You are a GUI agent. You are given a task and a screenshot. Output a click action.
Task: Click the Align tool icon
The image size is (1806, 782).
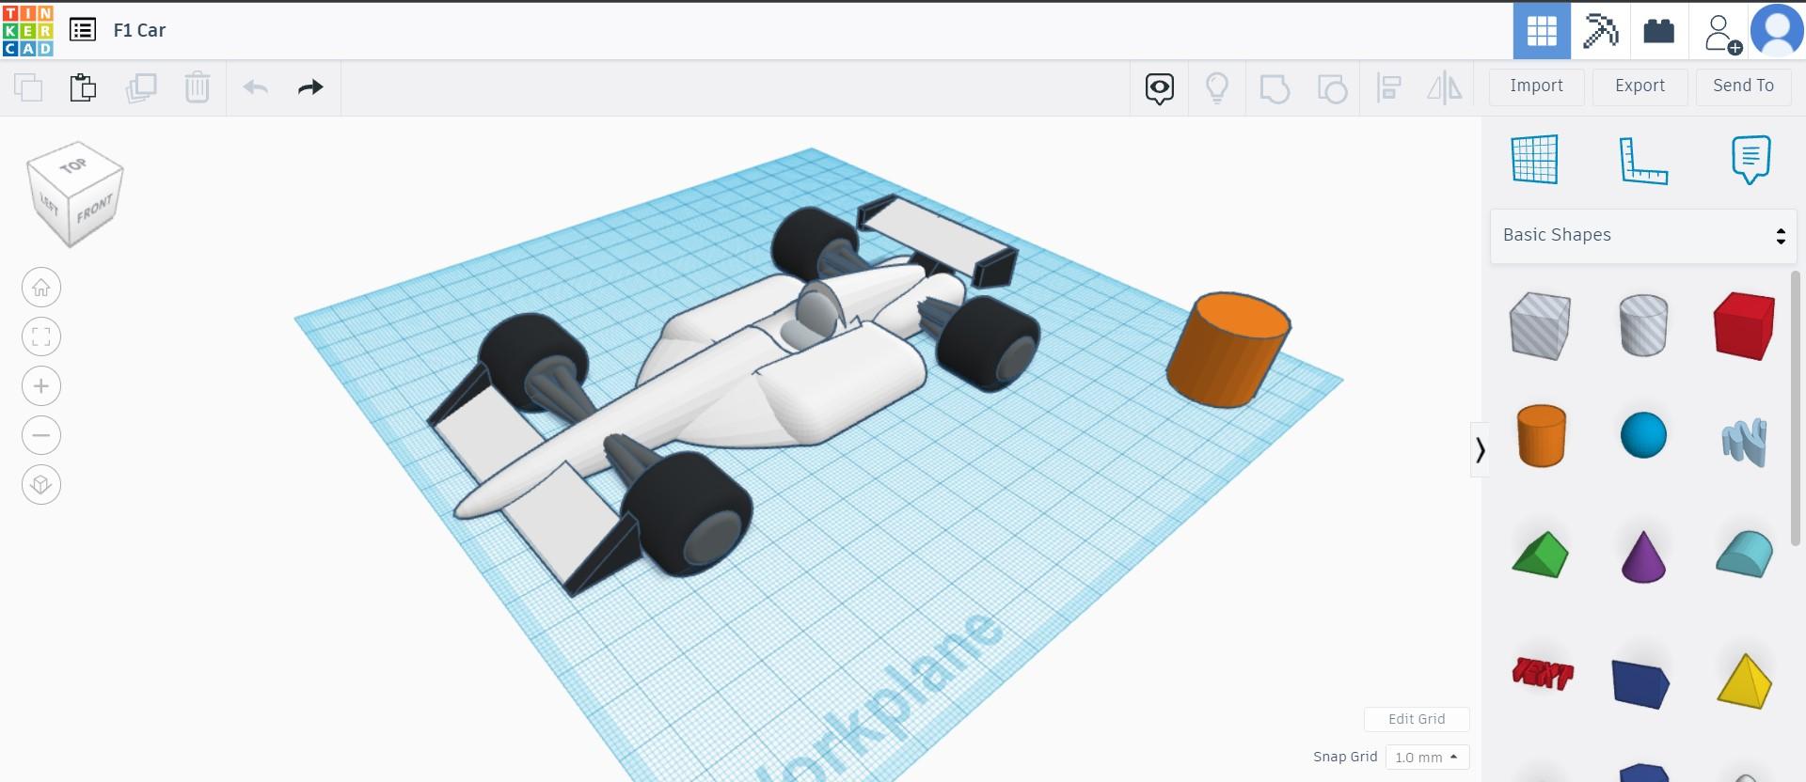pos(1389,88)
